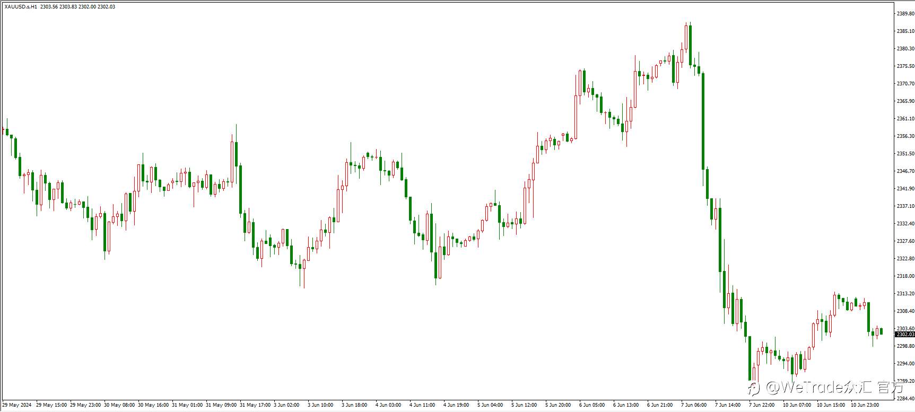Screen dimensions: 915x412
Task: Click the current price marker 2302.03
Action: (905, 335)
